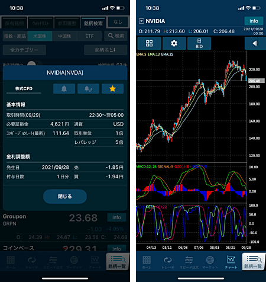This screenshot has width=266, height=282.
Task: Tap the 09/28 date label on chart axis
Action: click(x=246, y=248)
